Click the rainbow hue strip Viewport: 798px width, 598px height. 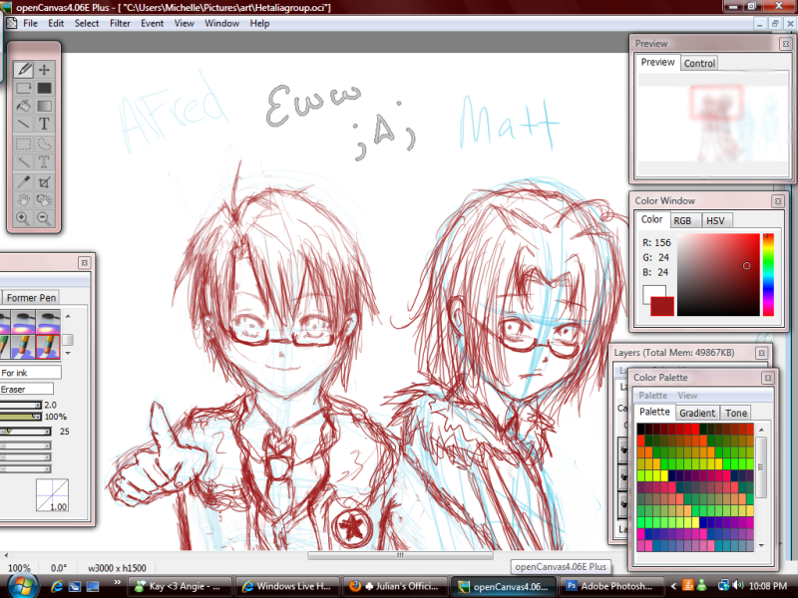click(767, 275)
